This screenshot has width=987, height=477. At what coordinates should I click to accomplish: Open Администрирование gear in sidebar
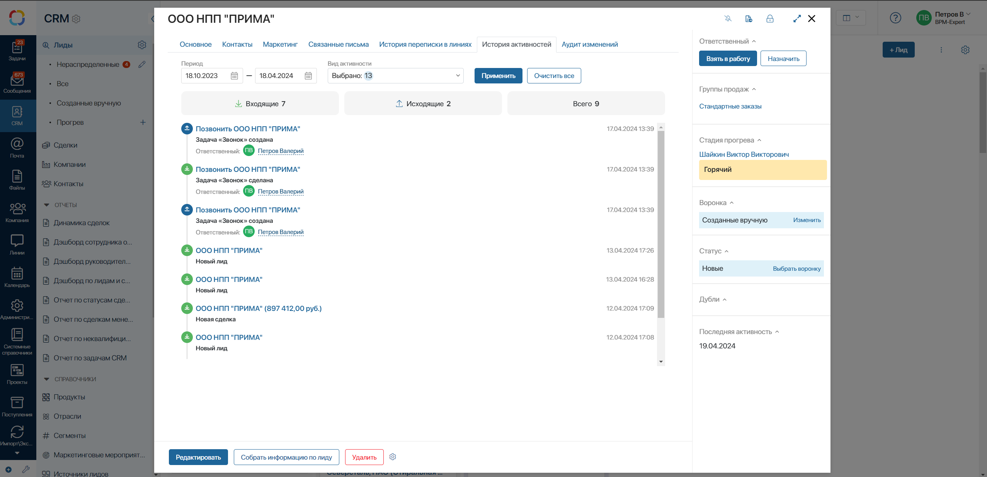click(17, 310)
